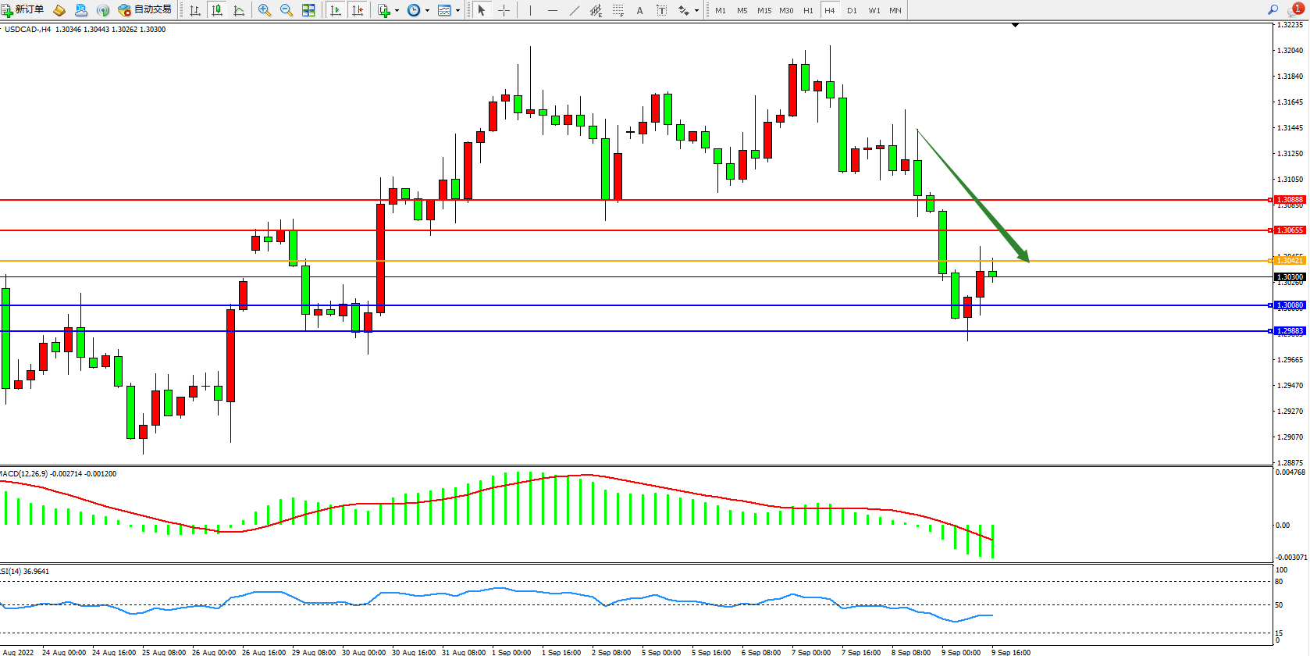Click the New Order button

pyautogui.click(x=23, y=9)
